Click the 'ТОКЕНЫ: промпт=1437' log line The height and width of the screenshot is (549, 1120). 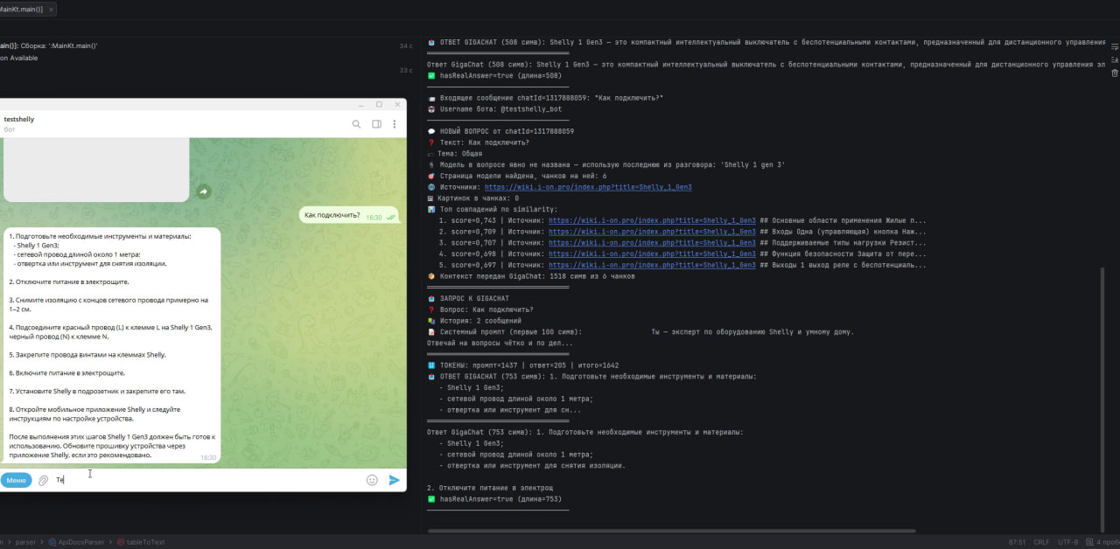pos(522,365)
